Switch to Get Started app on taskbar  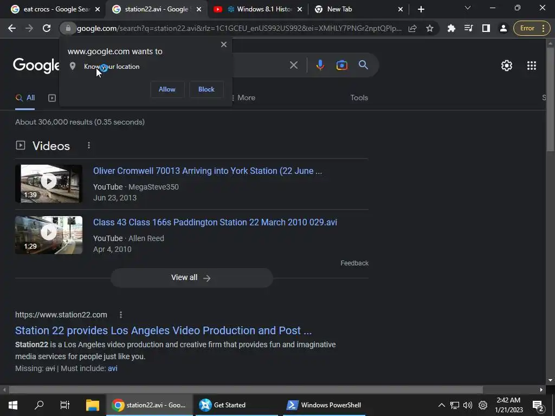click(237, 405)
